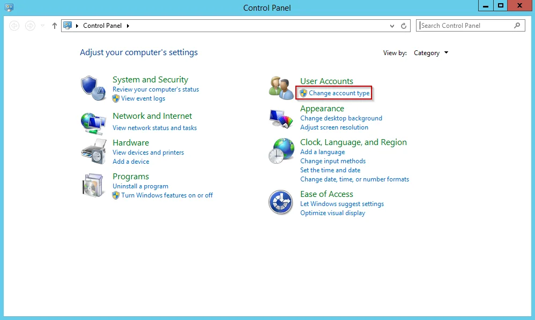
Task: Open the System and Security shield icon
Action: coord(93,88)
